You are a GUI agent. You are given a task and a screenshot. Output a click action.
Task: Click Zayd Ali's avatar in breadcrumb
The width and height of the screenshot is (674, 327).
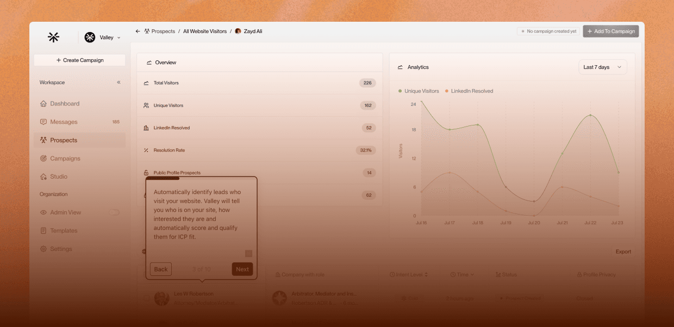click(238, 32)
